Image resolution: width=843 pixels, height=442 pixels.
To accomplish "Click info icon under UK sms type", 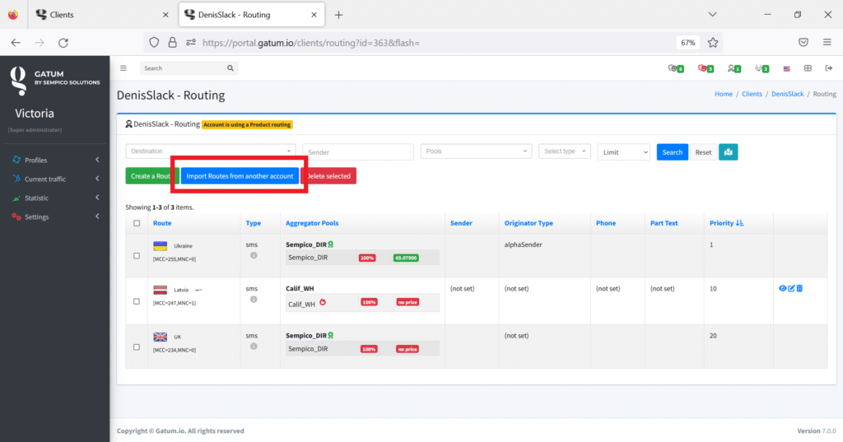I will (x=254, y=347).
